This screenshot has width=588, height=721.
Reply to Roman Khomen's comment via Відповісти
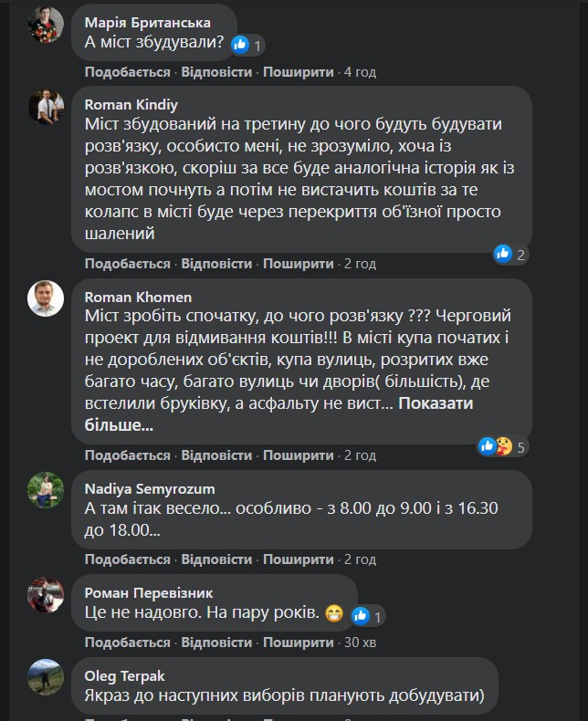216,455
